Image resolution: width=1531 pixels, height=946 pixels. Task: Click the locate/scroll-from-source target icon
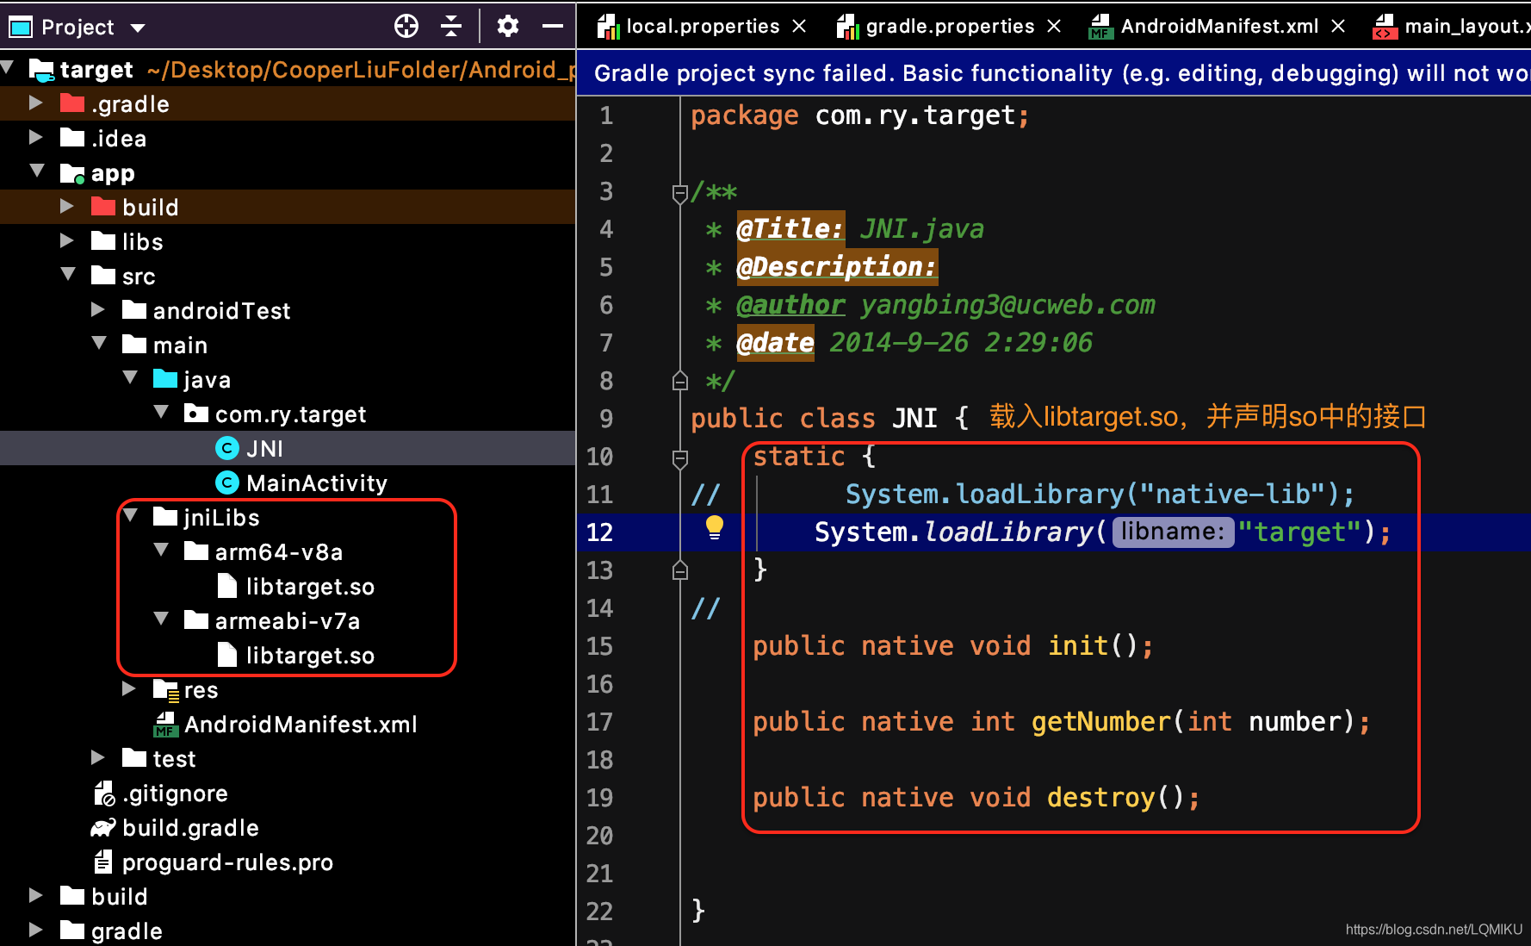(x=406, y=27)
